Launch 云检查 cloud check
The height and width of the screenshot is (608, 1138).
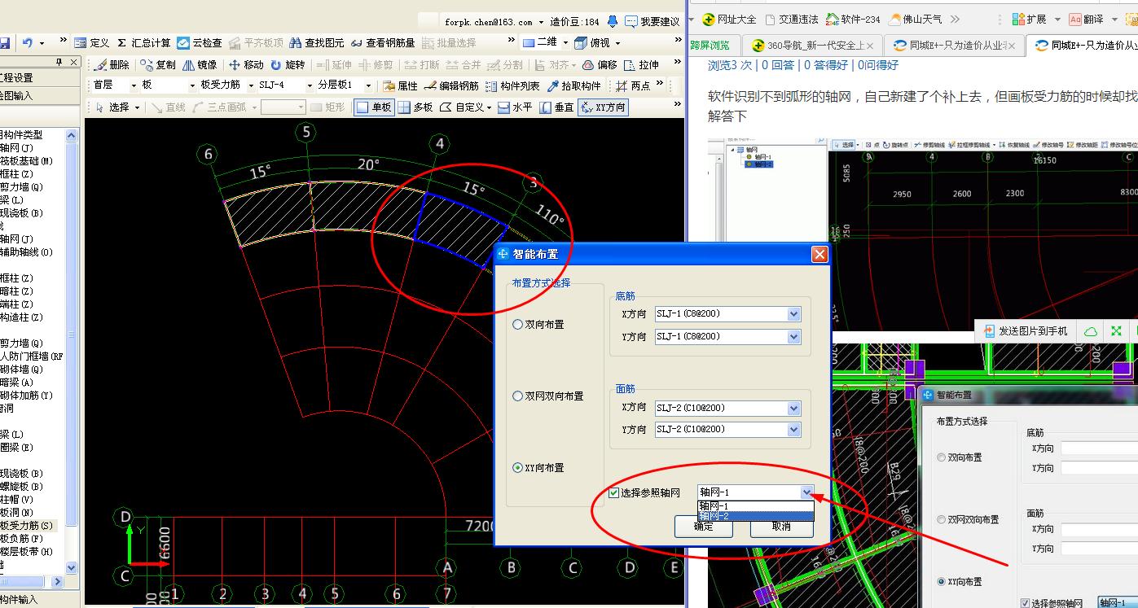point(200,43)
